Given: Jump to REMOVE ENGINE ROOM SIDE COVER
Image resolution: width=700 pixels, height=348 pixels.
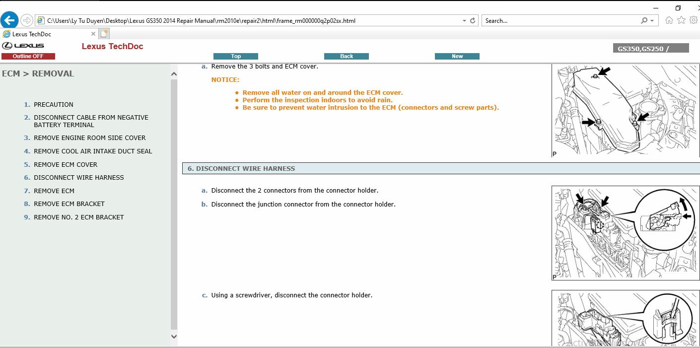Looking at the screenshot, I should [90, 138].
